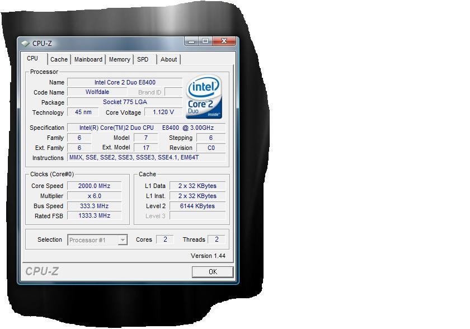Click the Core Speed 2000.0 MHz value
The width and height of the screenshot is (470, 329).
coord(94,186)
